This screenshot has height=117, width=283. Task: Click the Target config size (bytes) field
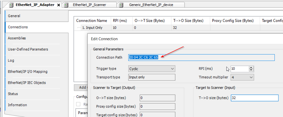pyautogui.click(x=158, y=115)
